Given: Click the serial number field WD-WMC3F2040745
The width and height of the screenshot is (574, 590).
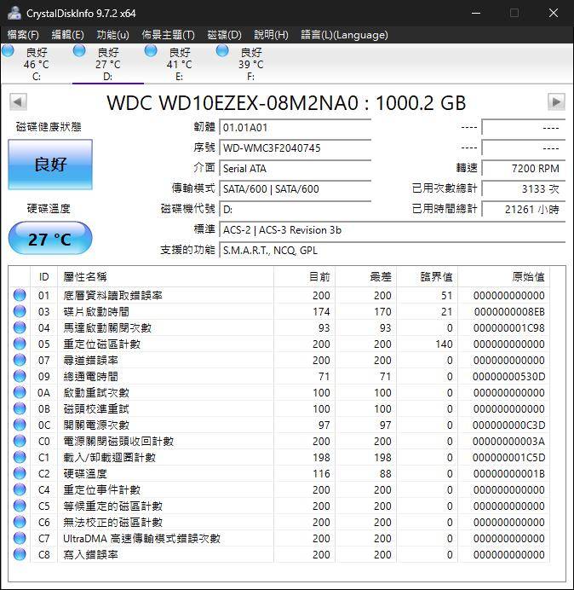Looking at the screenshot, I should pyautogui.click(x=295, y=148).
